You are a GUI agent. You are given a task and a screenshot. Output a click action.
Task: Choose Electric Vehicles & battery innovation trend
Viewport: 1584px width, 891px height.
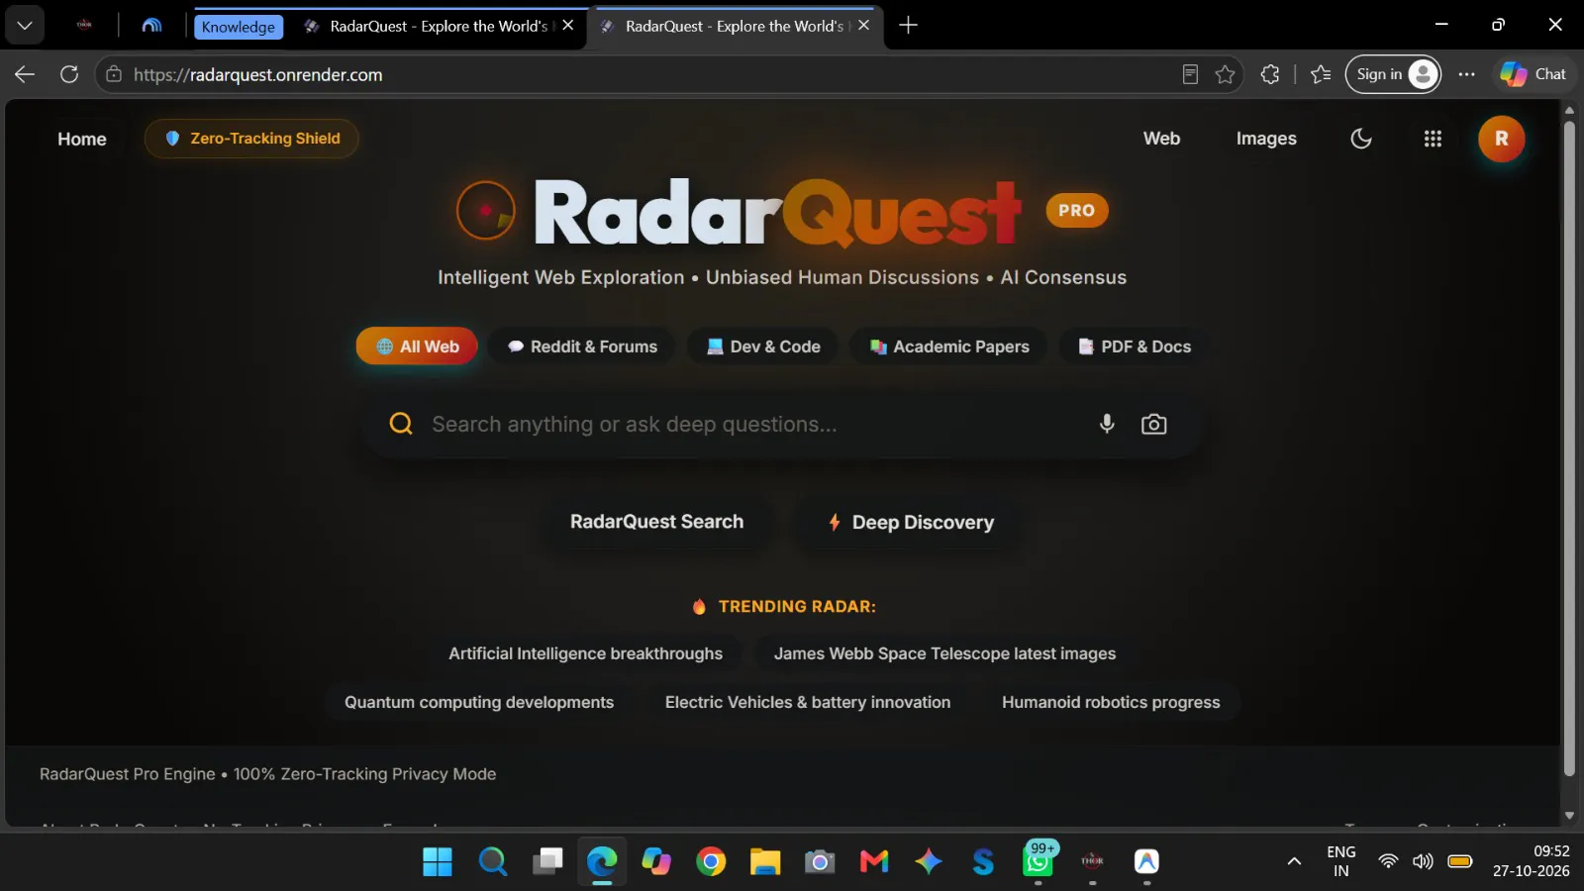pyautogui.click(x=808, y=702)
